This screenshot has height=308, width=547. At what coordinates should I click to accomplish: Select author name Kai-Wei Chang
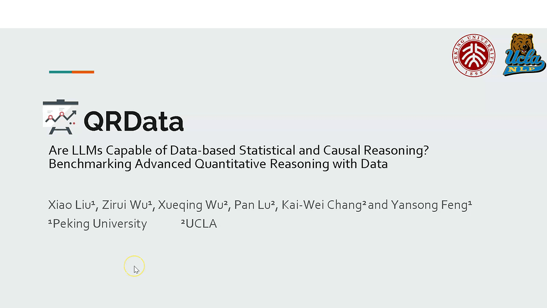324,205
